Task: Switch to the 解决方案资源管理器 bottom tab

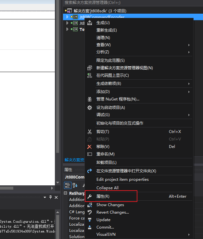Action: [x=74, y=160]
